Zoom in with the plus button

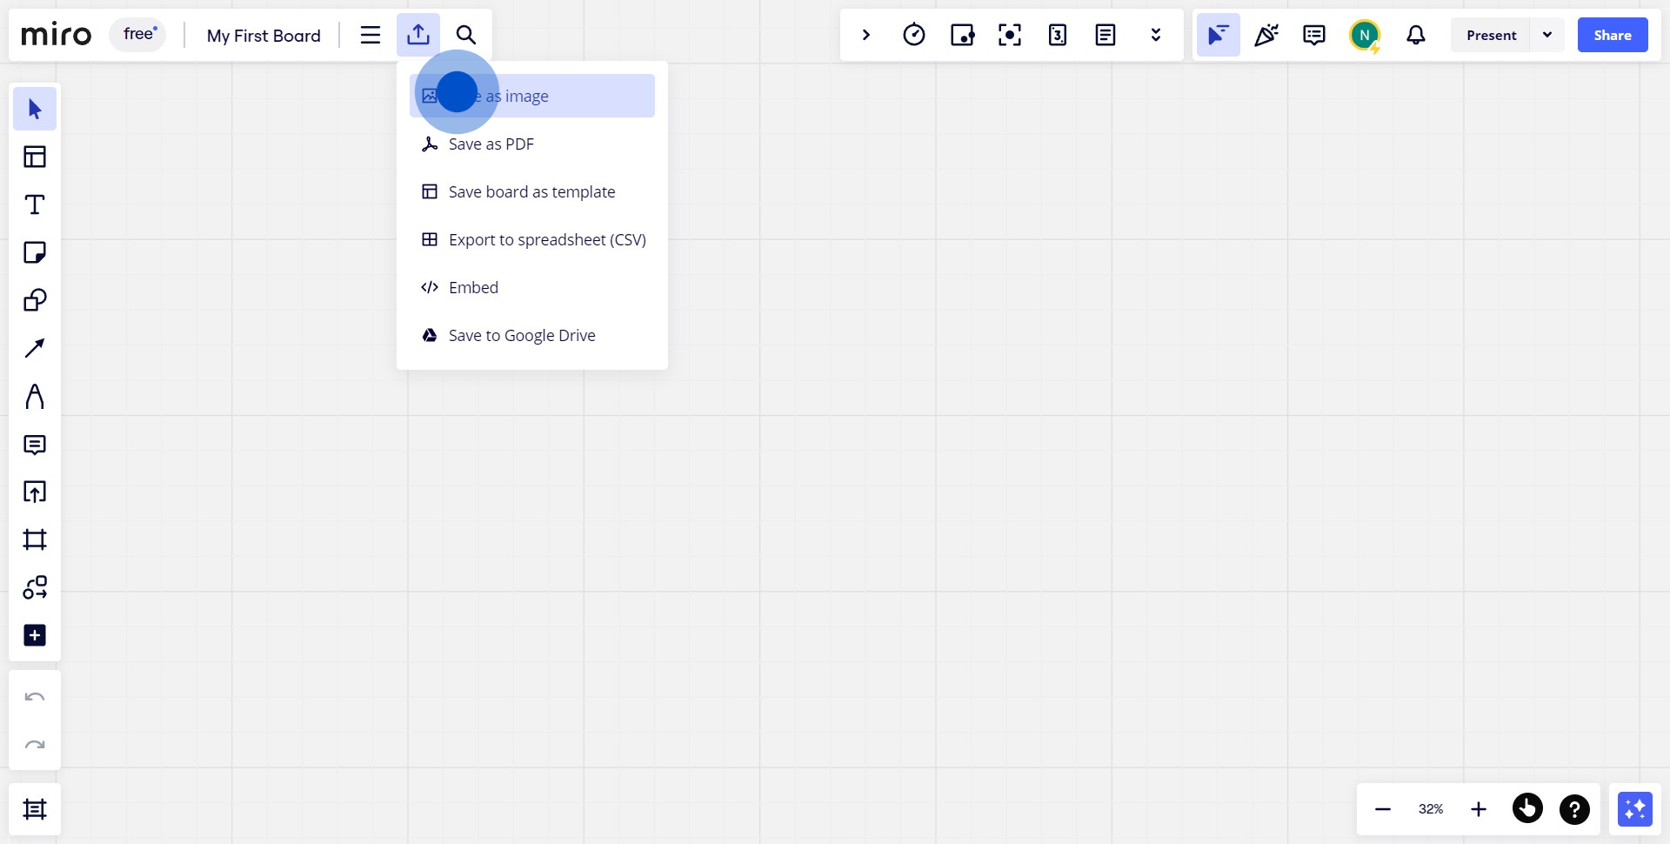pos(1479,809)
